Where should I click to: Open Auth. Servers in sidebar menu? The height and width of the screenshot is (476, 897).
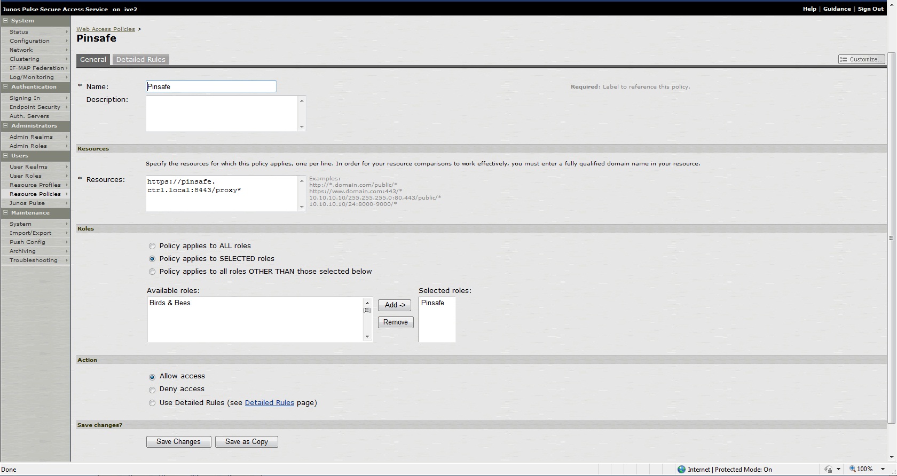click(29, 116)
